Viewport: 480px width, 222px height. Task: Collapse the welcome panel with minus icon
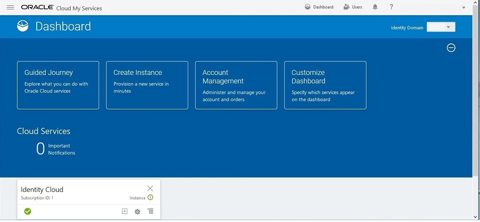coord(451,48)
